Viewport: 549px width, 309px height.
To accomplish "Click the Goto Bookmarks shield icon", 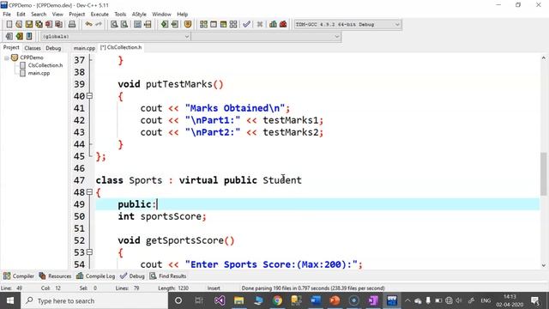I will [x=188, y=24].
